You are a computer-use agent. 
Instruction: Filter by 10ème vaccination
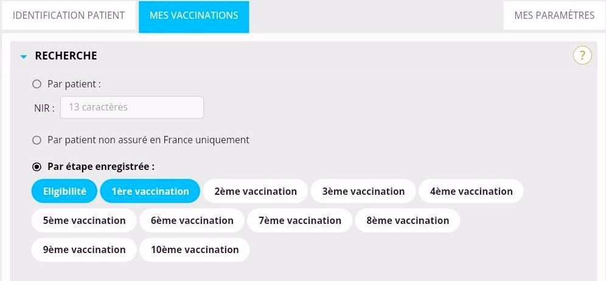[x=194, y=249]
